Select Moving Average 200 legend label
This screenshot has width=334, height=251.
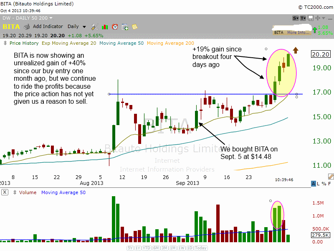tap(170, 43)
